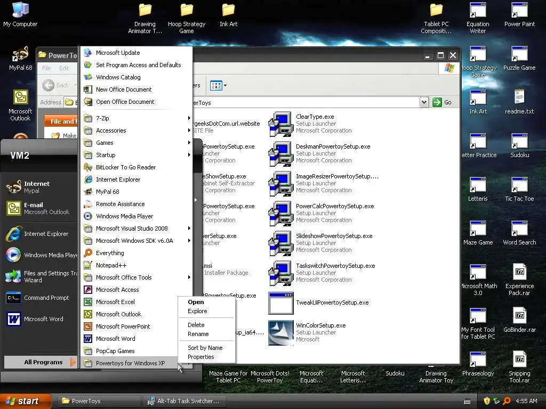Image resolution: width=546 pixels, height=409 pixels.
Task: Click the system clock showing 4:55 AM
Action: [526, 401]
